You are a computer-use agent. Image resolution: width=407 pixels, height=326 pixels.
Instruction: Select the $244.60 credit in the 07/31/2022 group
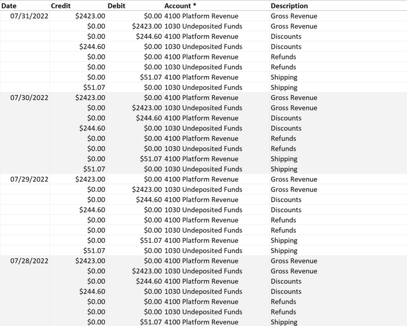(92, 47)
